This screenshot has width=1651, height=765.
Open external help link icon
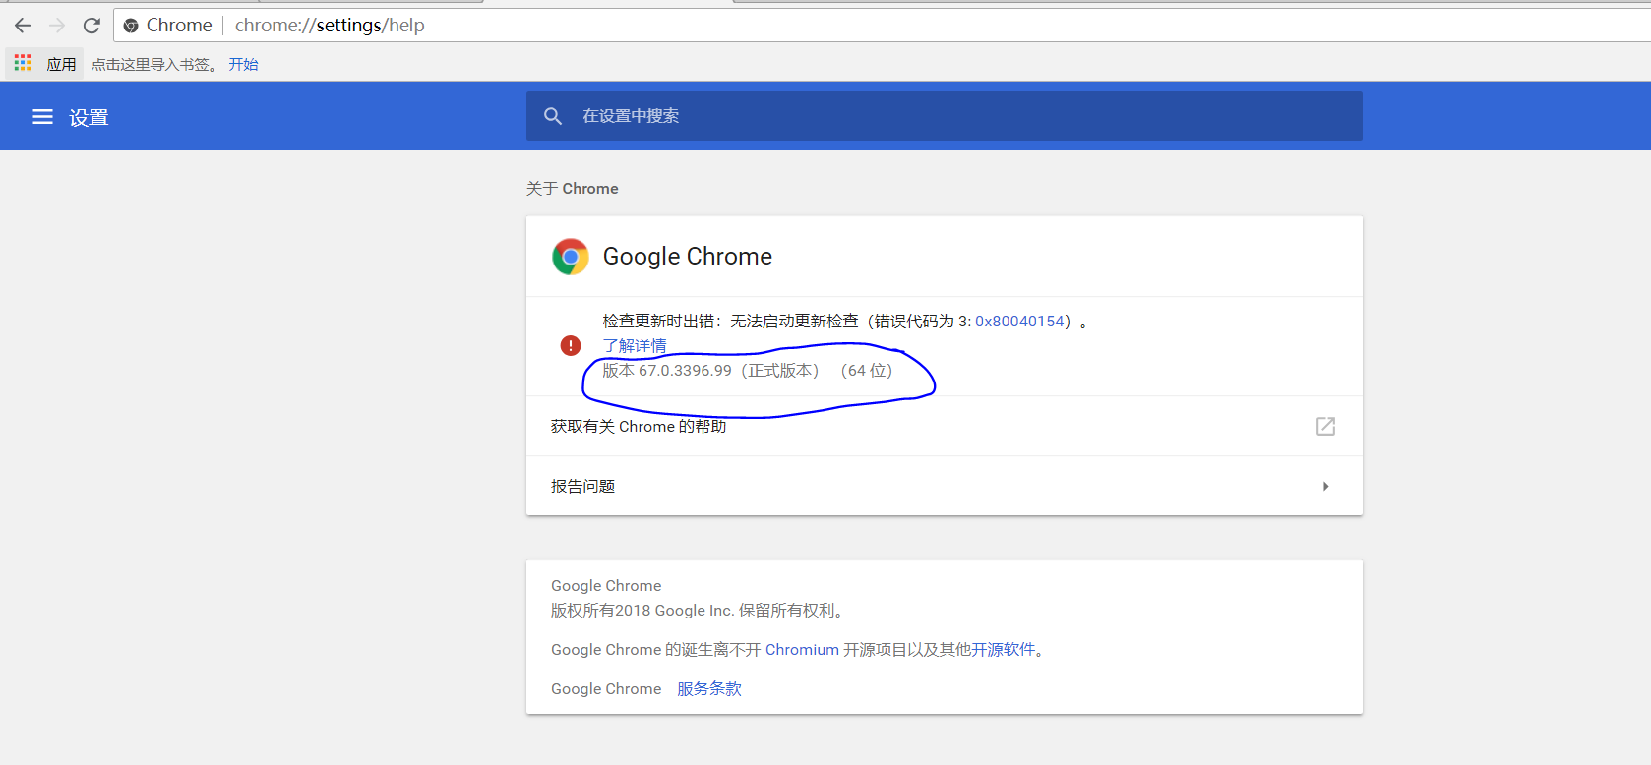tap(1325, 426)
